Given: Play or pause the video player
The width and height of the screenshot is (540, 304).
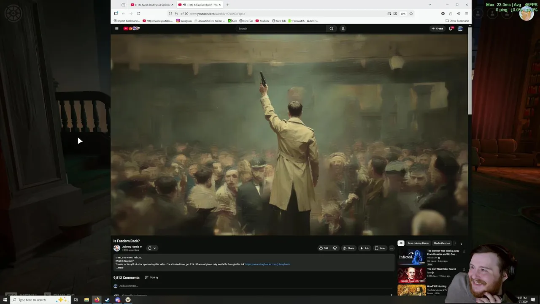Looking at the screenshot, I should click(x=289, y=134).
